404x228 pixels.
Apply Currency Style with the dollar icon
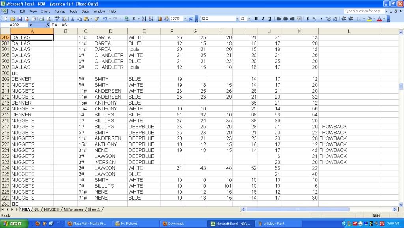tap(307, 19)
